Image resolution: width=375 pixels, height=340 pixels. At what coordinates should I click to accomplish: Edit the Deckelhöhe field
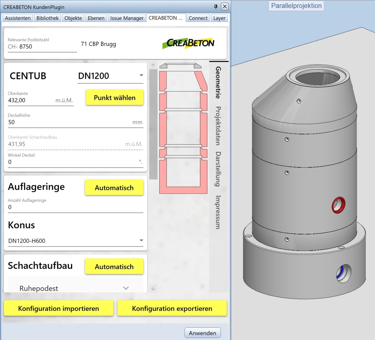coord(75,122)
